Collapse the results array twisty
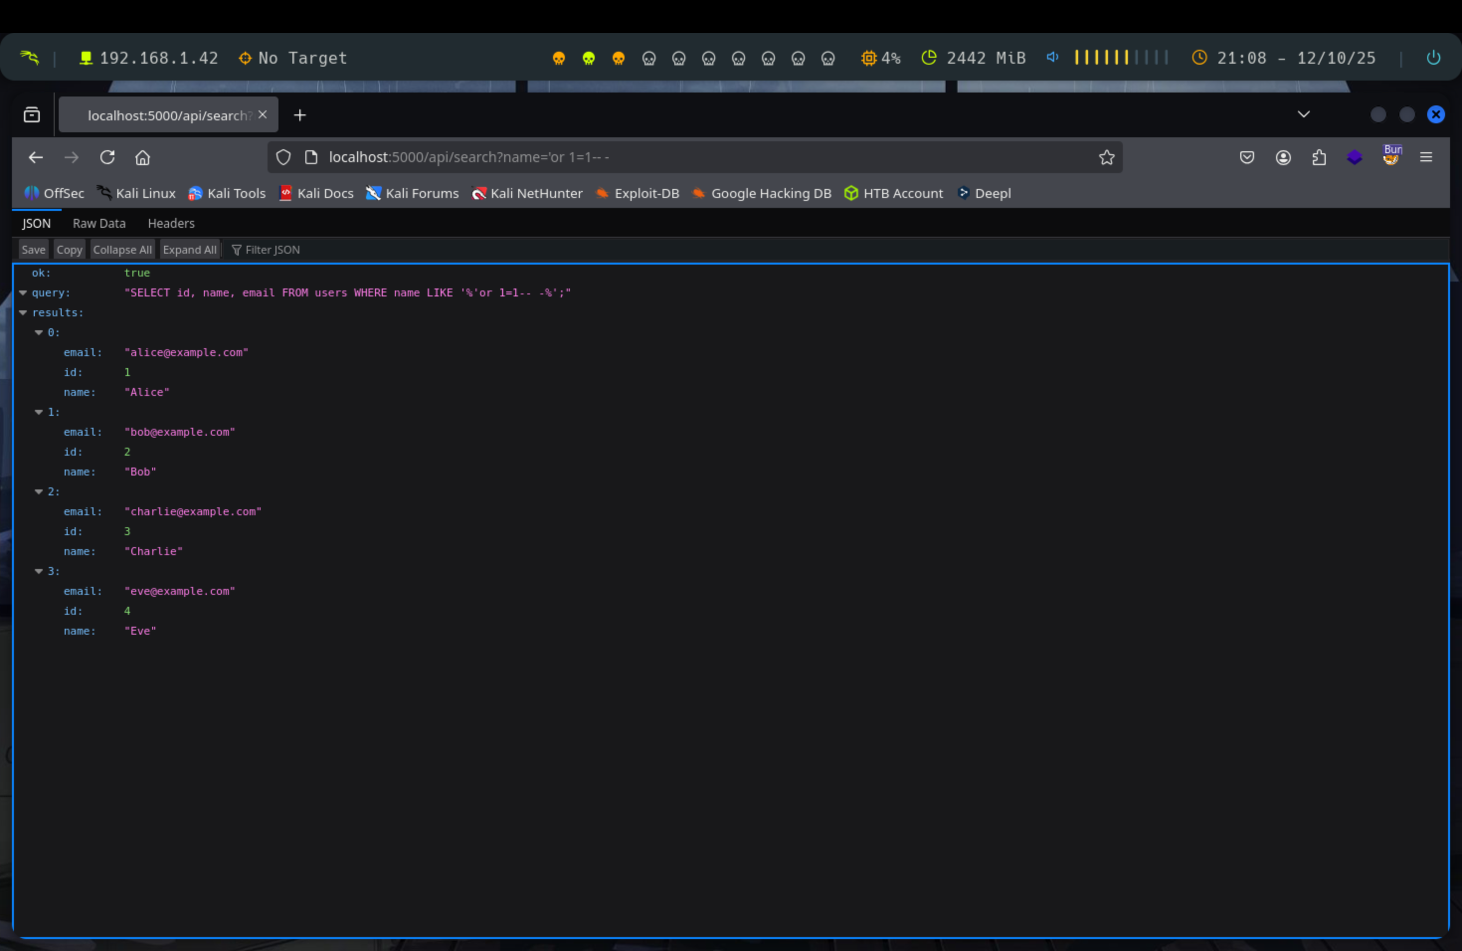 [x=23, y=313]
